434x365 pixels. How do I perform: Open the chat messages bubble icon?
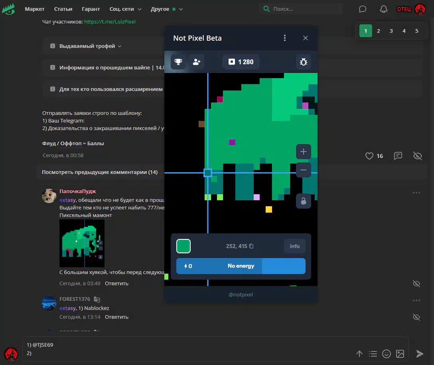362,9
